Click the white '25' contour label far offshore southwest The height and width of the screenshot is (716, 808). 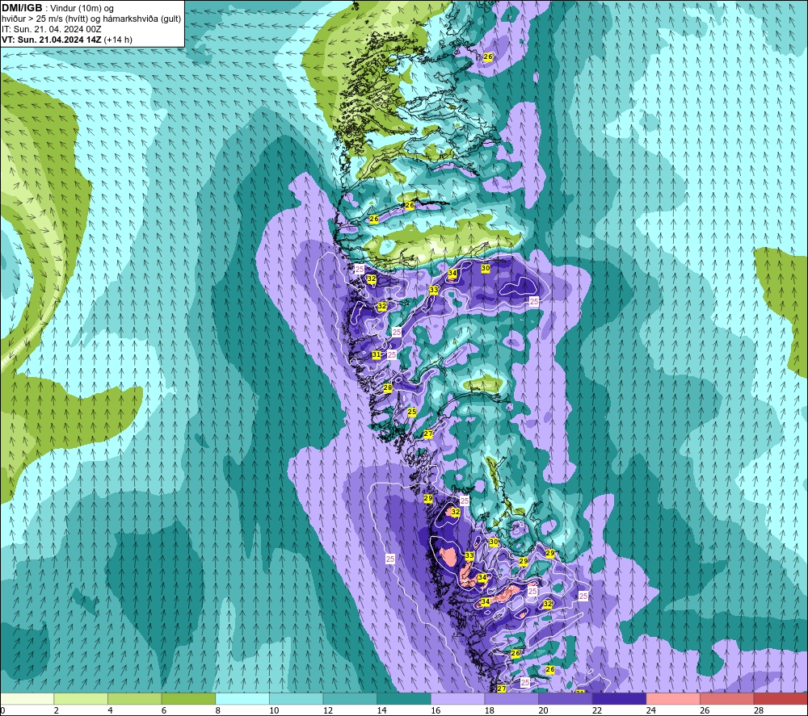390,559
